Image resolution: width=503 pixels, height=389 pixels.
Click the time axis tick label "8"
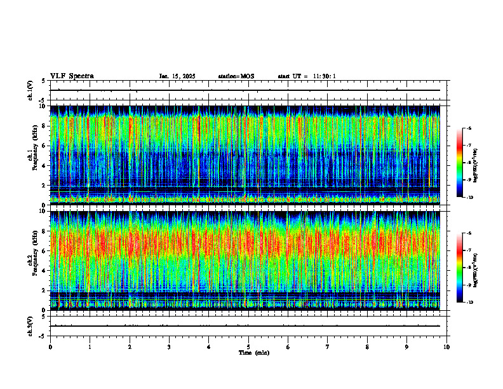coord(367,347)
